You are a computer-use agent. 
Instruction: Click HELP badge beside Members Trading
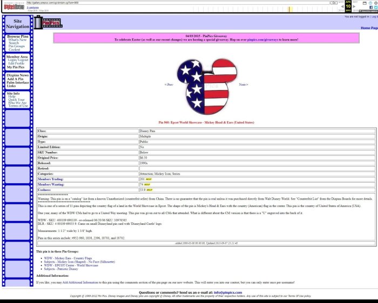click(x=148, y=180)
